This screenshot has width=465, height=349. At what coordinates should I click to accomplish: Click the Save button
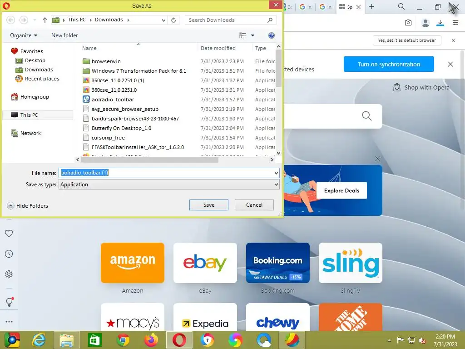[209, 205]
